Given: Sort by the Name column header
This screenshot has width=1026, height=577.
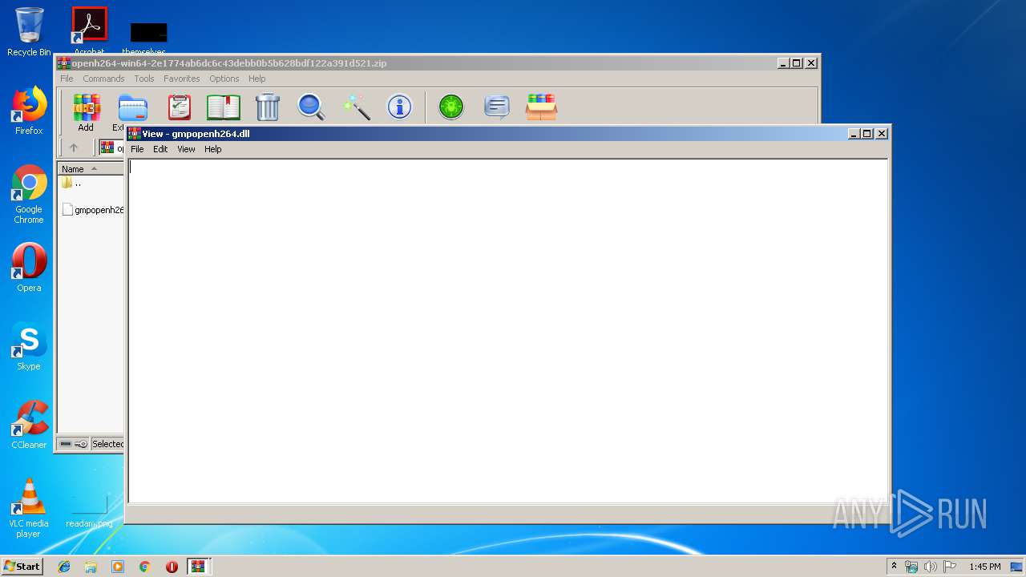Looking at the screenshot, I should coord(91,169).
